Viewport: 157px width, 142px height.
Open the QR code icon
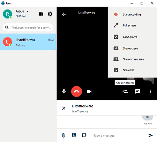pos(41,14)
